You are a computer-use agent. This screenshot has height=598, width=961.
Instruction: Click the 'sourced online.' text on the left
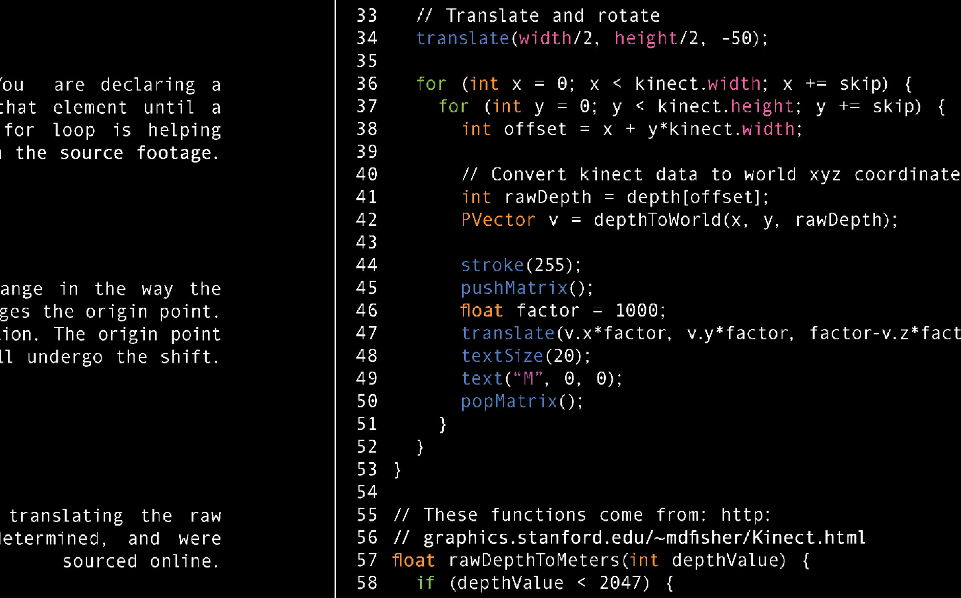(141, 561)
